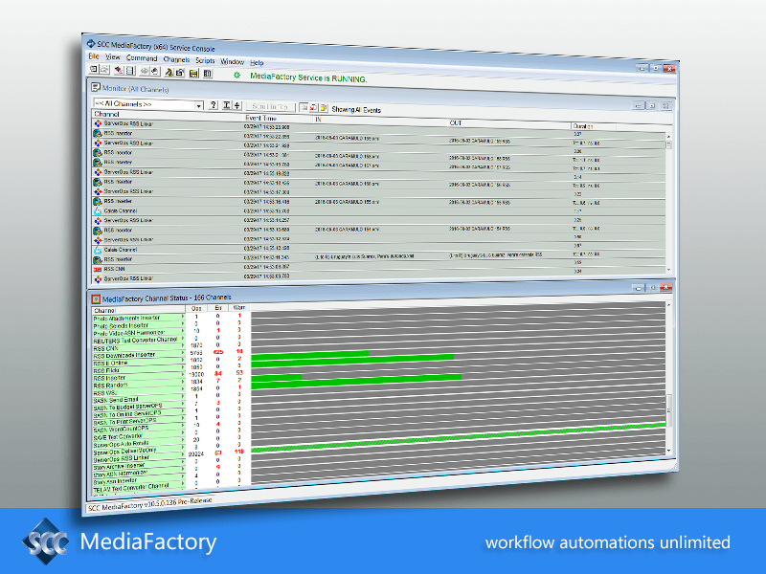766x574 pixels.
Task: Select the TELAV Text Converter Channel row
Action: click(x=139, y=487)
